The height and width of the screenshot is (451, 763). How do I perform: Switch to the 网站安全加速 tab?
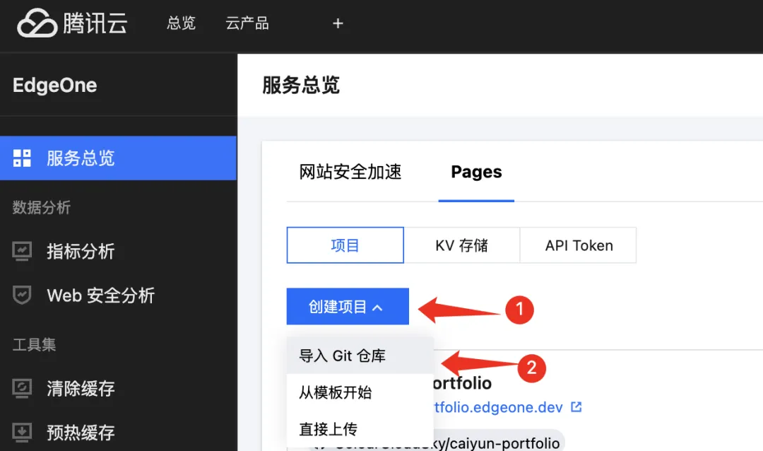(350, 172)
